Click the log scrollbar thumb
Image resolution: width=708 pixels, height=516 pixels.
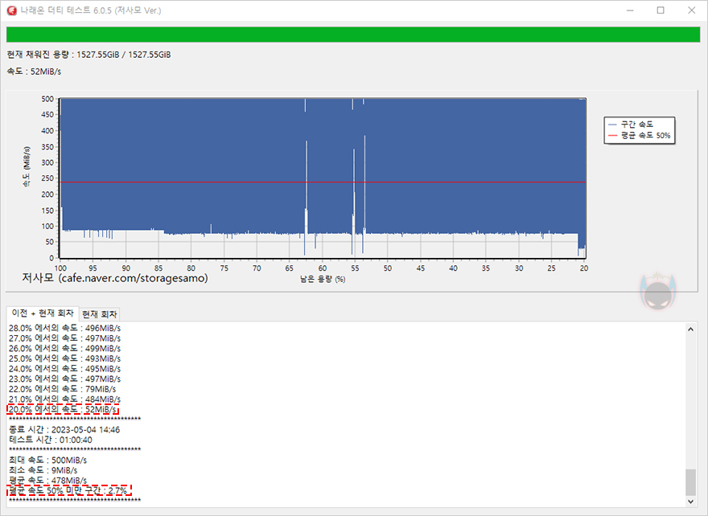(690, 482)
